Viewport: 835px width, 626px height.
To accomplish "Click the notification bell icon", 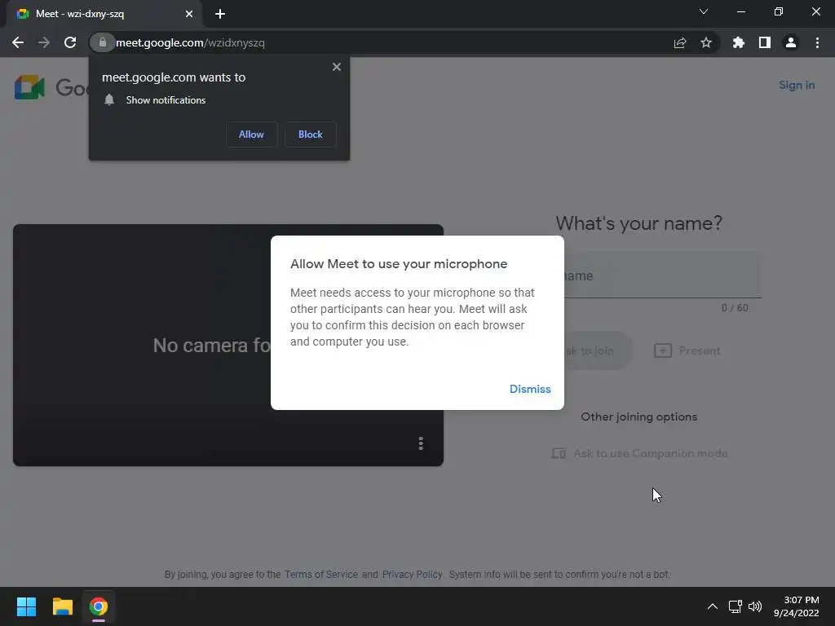I will 109,100.
